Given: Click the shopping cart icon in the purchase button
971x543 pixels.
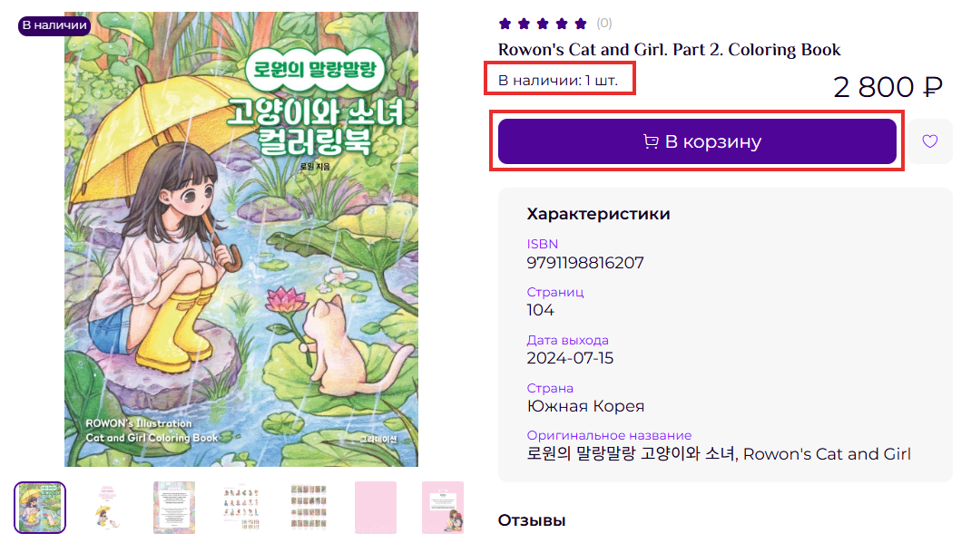Looking at the screenshot, I should click(652, 141).
